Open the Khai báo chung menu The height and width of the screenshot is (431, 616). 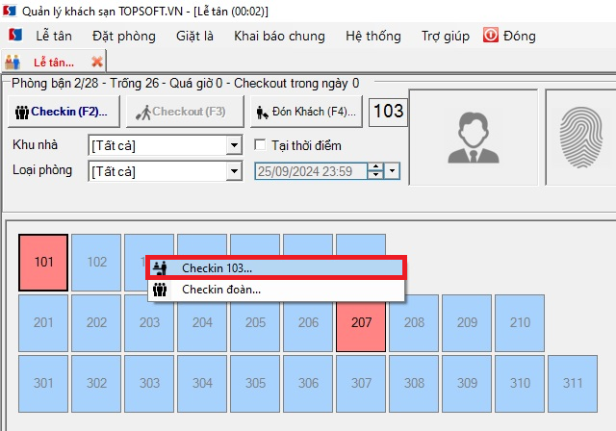(279, 36)
